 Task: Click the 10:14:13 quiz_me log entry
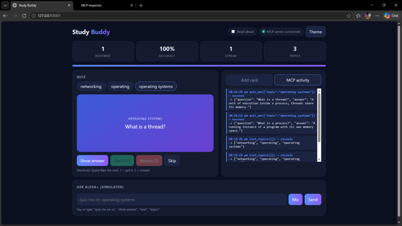[271, 123]
